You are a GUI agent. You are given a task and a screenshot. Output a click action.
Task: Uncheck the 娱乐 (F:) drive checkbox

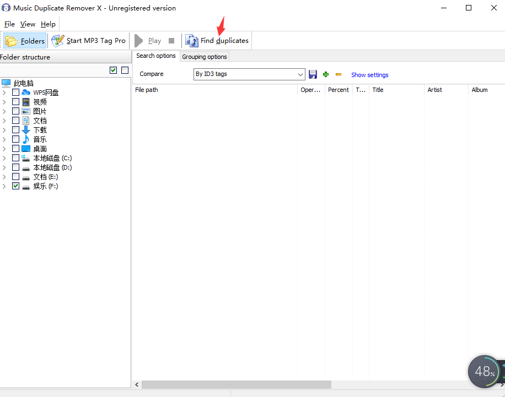pos(15,186)
